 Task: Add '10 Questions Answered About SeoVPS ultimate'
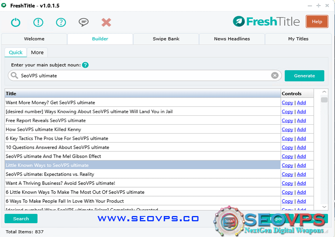301,148
